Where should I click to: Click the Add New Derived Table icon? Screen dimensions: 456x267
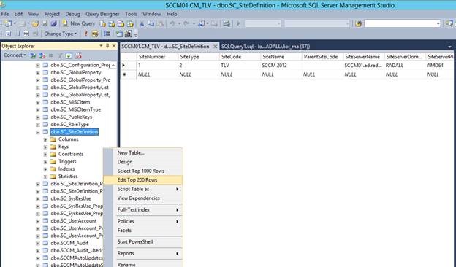pos(129,34)
